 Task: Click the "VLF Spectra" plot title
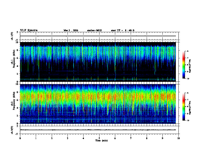coord(29,30)
